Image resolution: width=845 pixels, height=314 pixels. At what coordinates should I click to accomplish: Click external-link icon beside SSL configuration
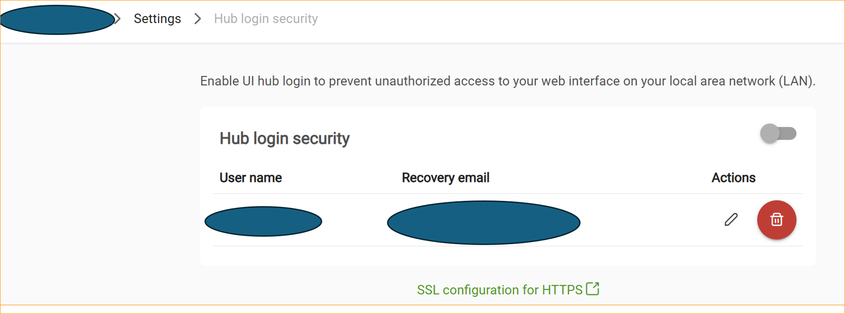[x=592, y=289]
